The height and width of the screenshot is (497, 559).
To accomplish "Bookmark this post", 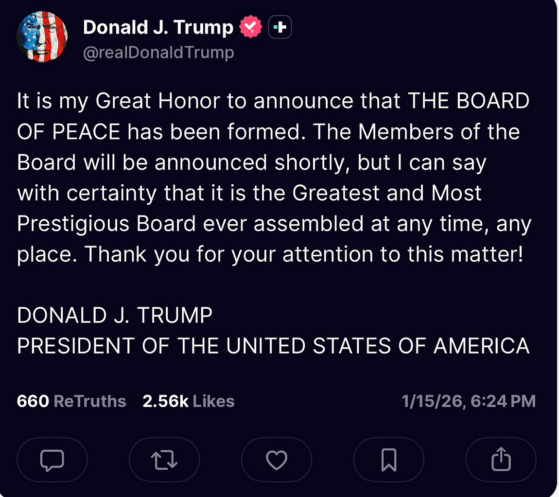I will point(388,460).
